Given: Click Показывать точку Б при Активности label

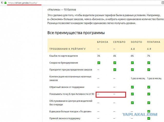Looking at the screenshot, I should [x=72, y=94].
